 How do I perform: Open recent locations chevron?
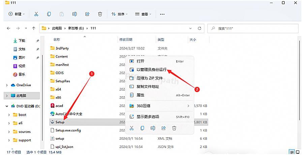(26, 28)
